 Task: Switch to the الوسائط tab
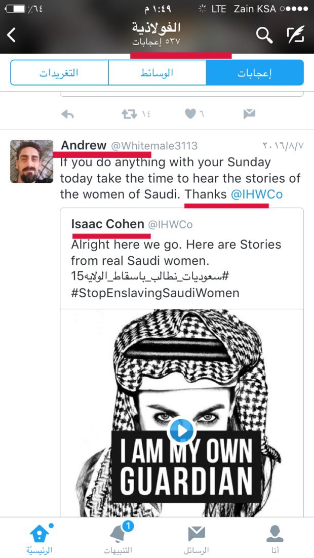[x=157, y=72]
